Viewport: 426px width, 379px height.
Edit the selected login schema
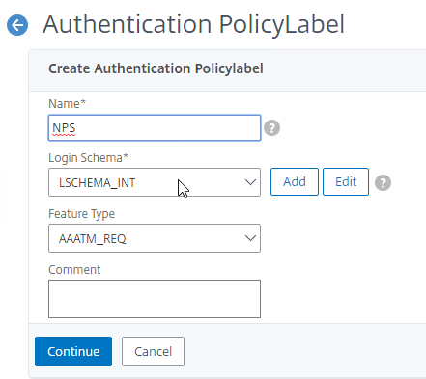coord(346,181)
